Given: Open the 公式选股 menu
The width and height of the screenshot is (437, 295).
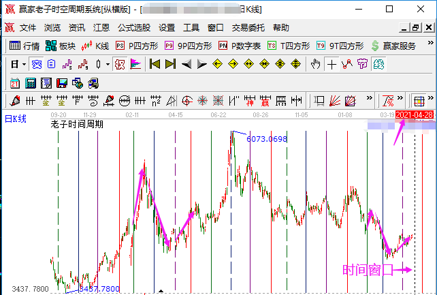Looking at the screenshot, I should tap(134, 28).
